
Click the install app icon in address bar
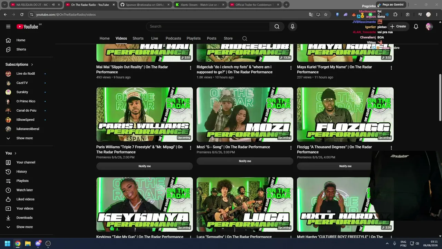(x=318, y=15)
